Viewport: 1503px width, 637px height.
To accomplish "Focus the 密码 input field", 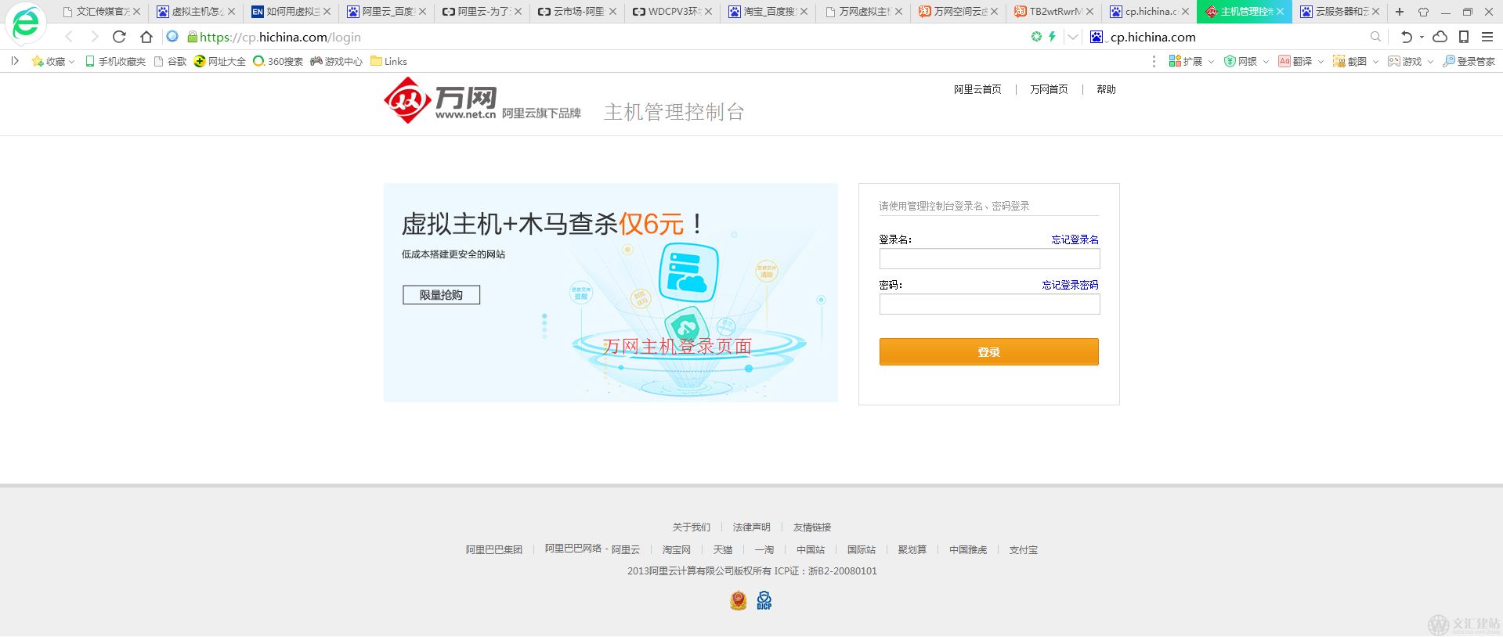I will coord(989,304).
